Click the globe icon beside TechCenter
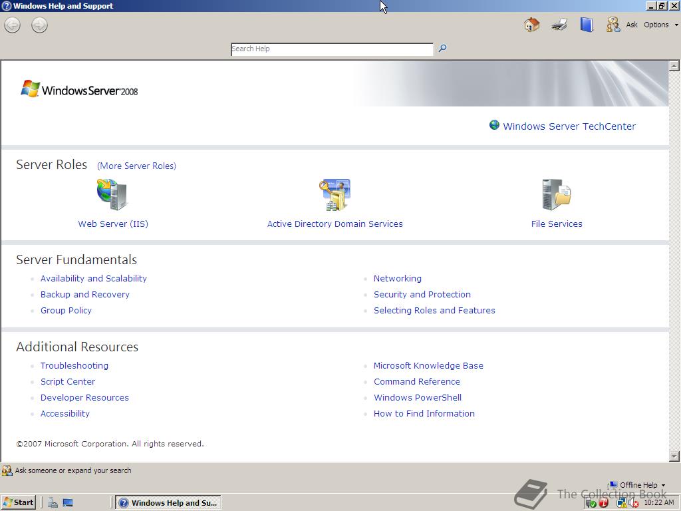This screenshot has height=511, width=681. click(494, 125)
